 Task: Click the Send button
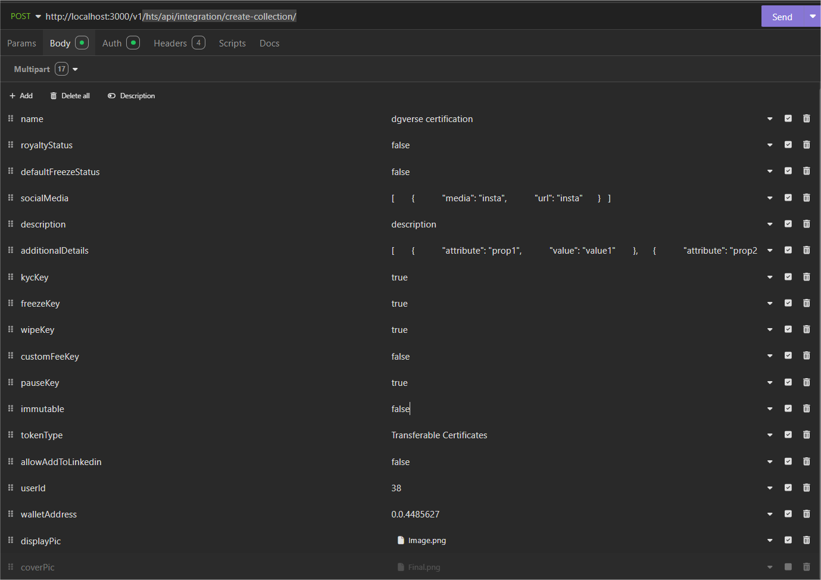pyautogui.click(x=782, y=16)
